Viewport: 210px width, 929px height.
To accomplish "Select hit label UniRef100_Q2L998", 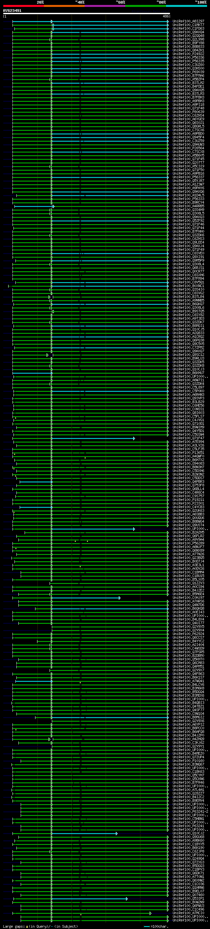I will 188,39.
